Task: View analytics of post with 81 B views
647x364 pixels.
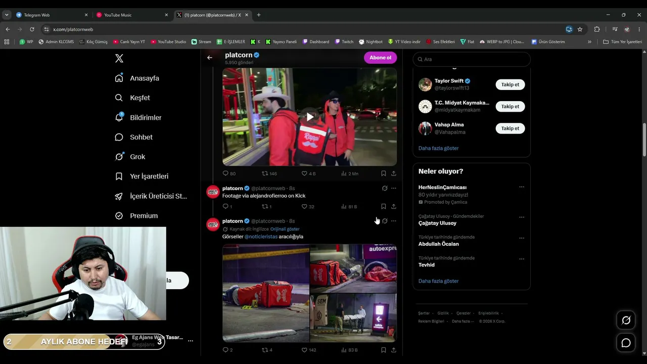Action: pyautogui.click(x=349, y=206)
